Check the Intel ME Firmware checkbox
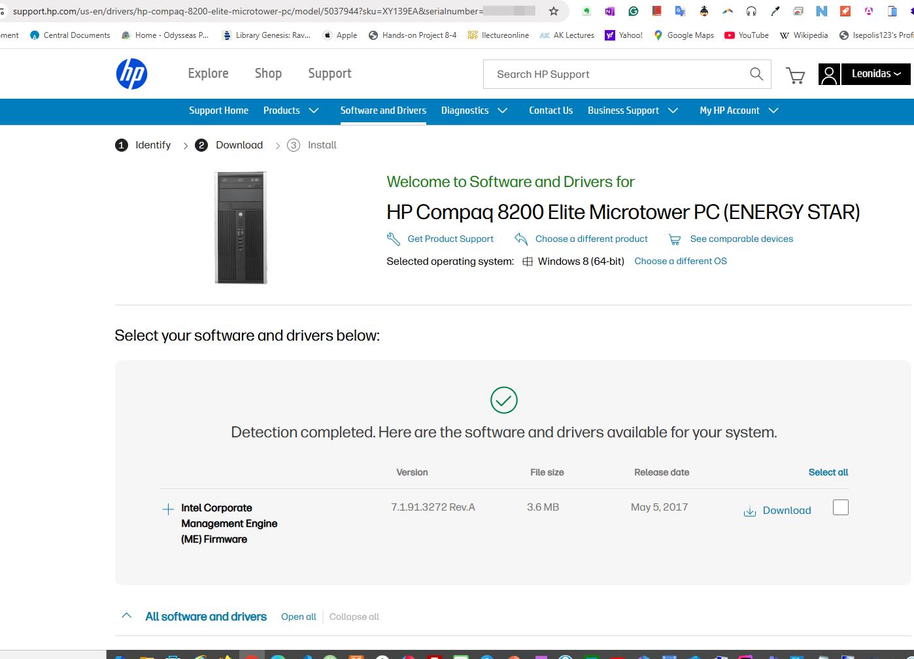This screenshot has width=914, height=659. click(x=841, y=507)
